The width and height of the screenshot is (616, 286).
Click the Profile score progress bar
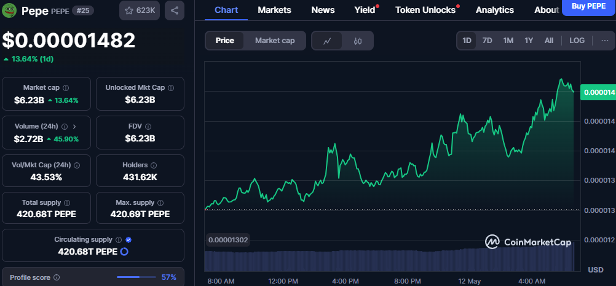pyautogui.click(x=136, y=277)
